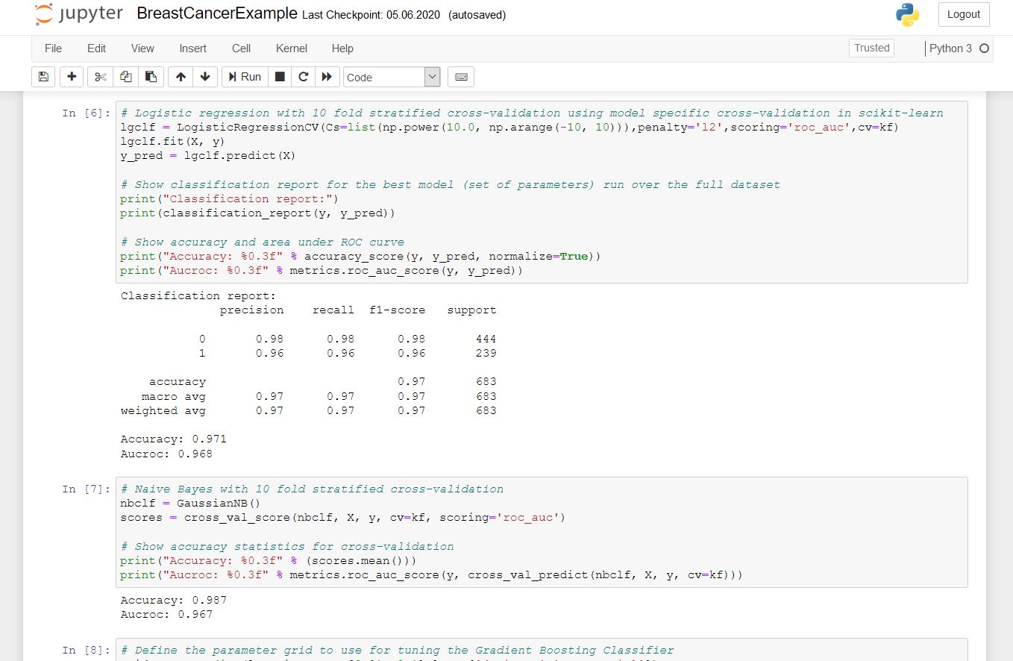Select cell In [7] prompt
The height and width of the screenshot is (661, 1013).
coord(87,489)
